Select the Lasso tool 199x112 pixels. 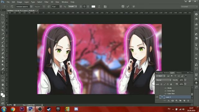tap(3, 23)
